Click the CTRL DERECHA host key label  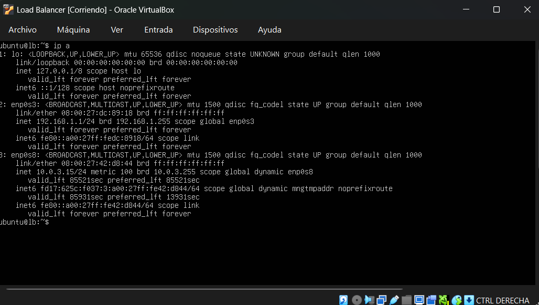tap(502, 300)
